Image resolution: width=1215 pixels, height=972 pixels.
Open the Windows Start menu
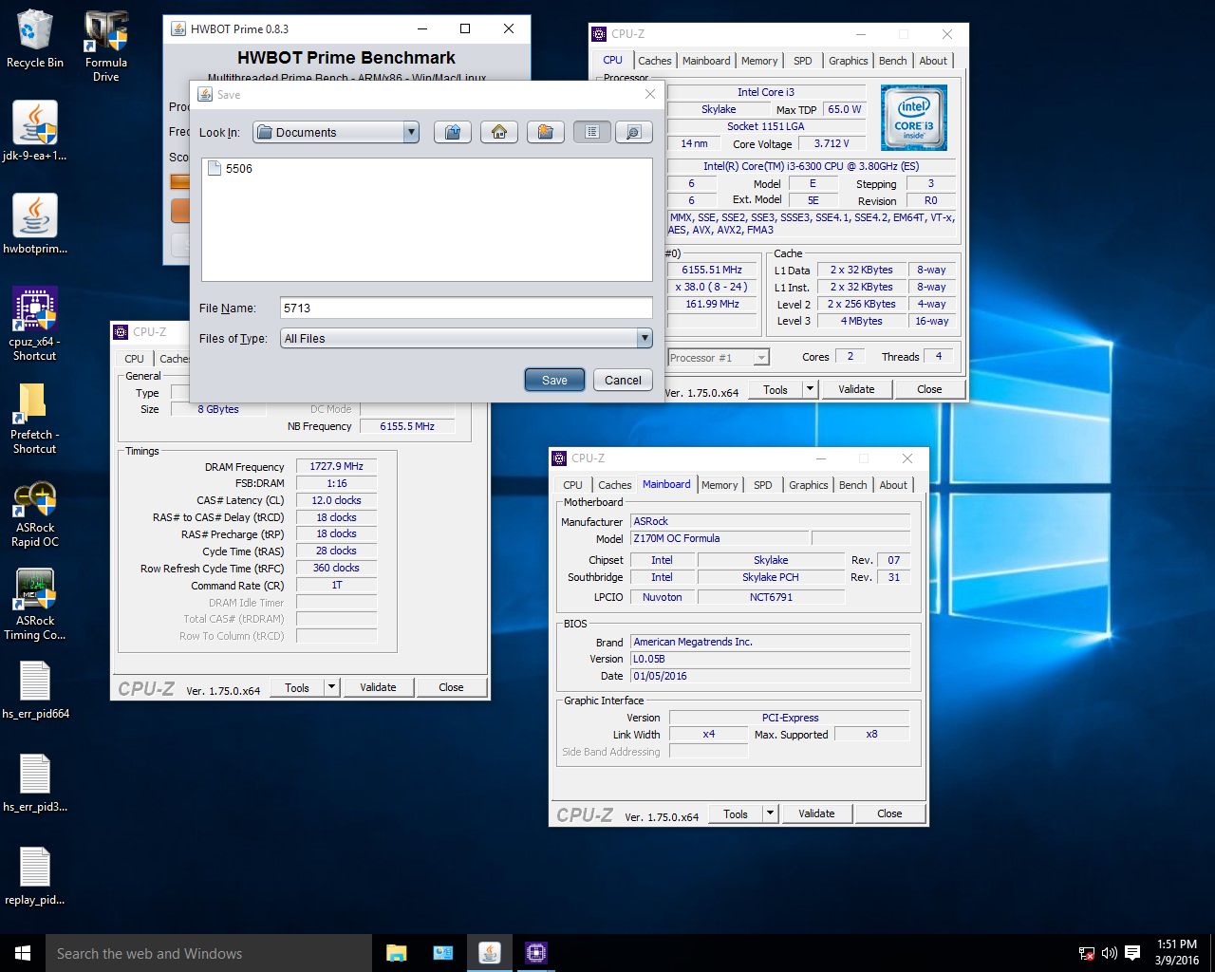(x=23, y=953)
